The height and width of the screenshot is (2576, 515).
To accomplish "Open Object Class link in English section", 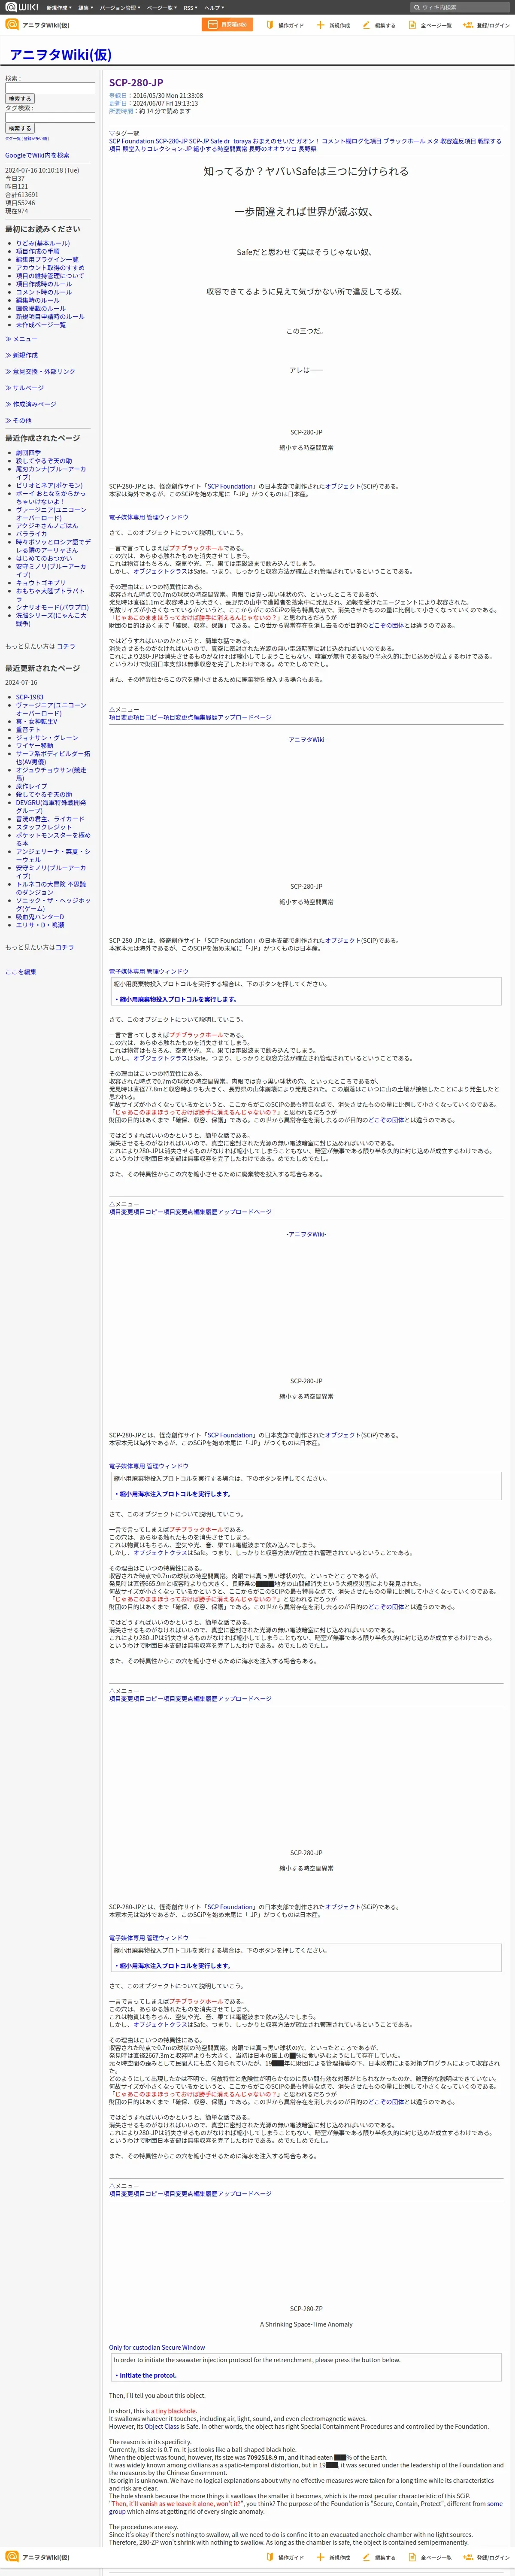I will 160,2426.
